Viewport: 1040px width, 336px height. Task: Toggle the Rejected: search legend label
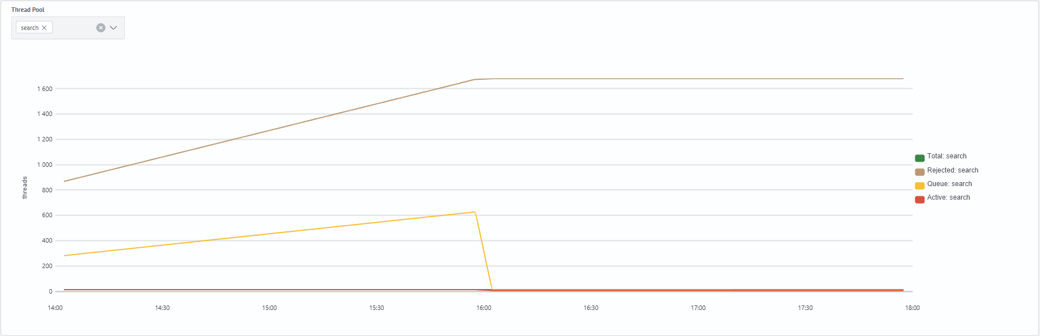point(953,170)
